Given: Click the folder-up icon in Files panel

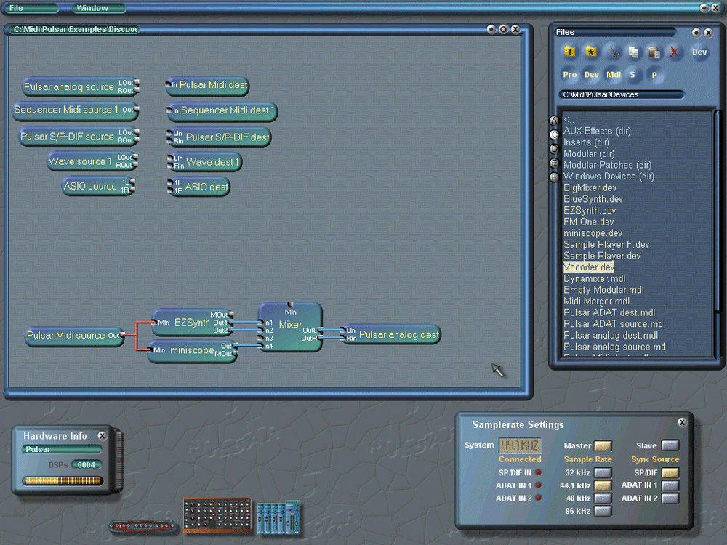Looking at the screenshot, I should point(571,52).
